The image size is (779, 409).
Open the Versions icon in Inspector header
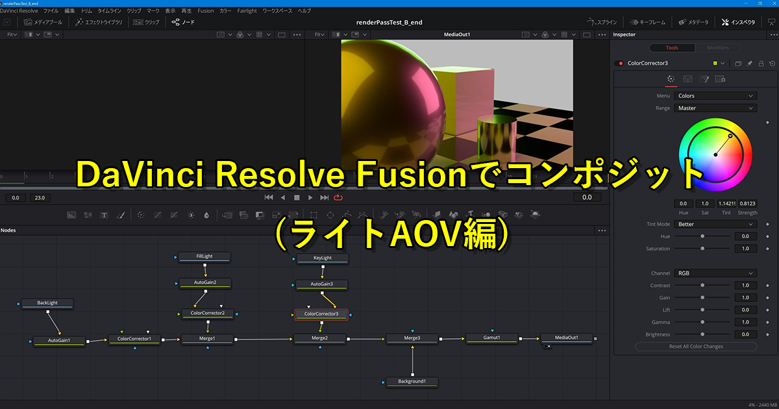(x=738, y=63)
